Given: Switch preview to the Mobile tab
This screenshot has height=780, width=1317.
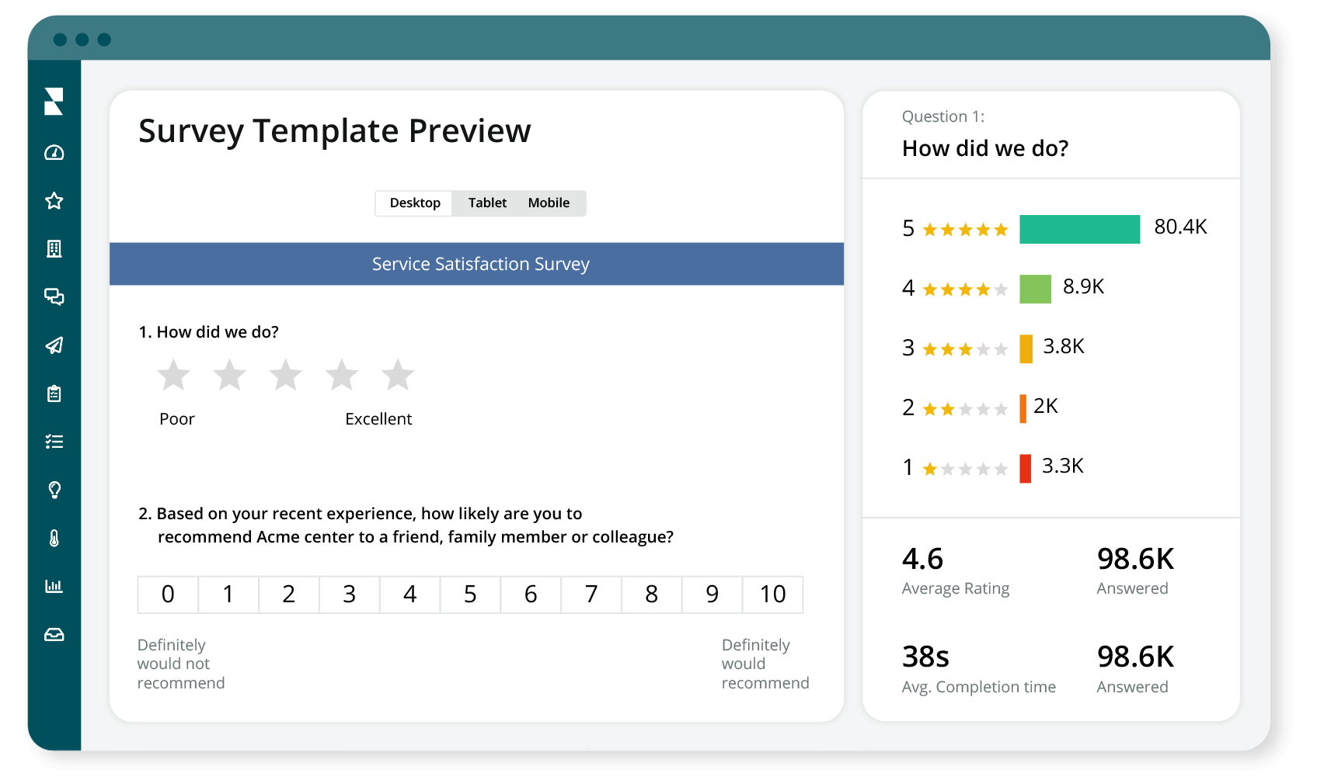Looking at the screenshot, I should tap(549, 203).
